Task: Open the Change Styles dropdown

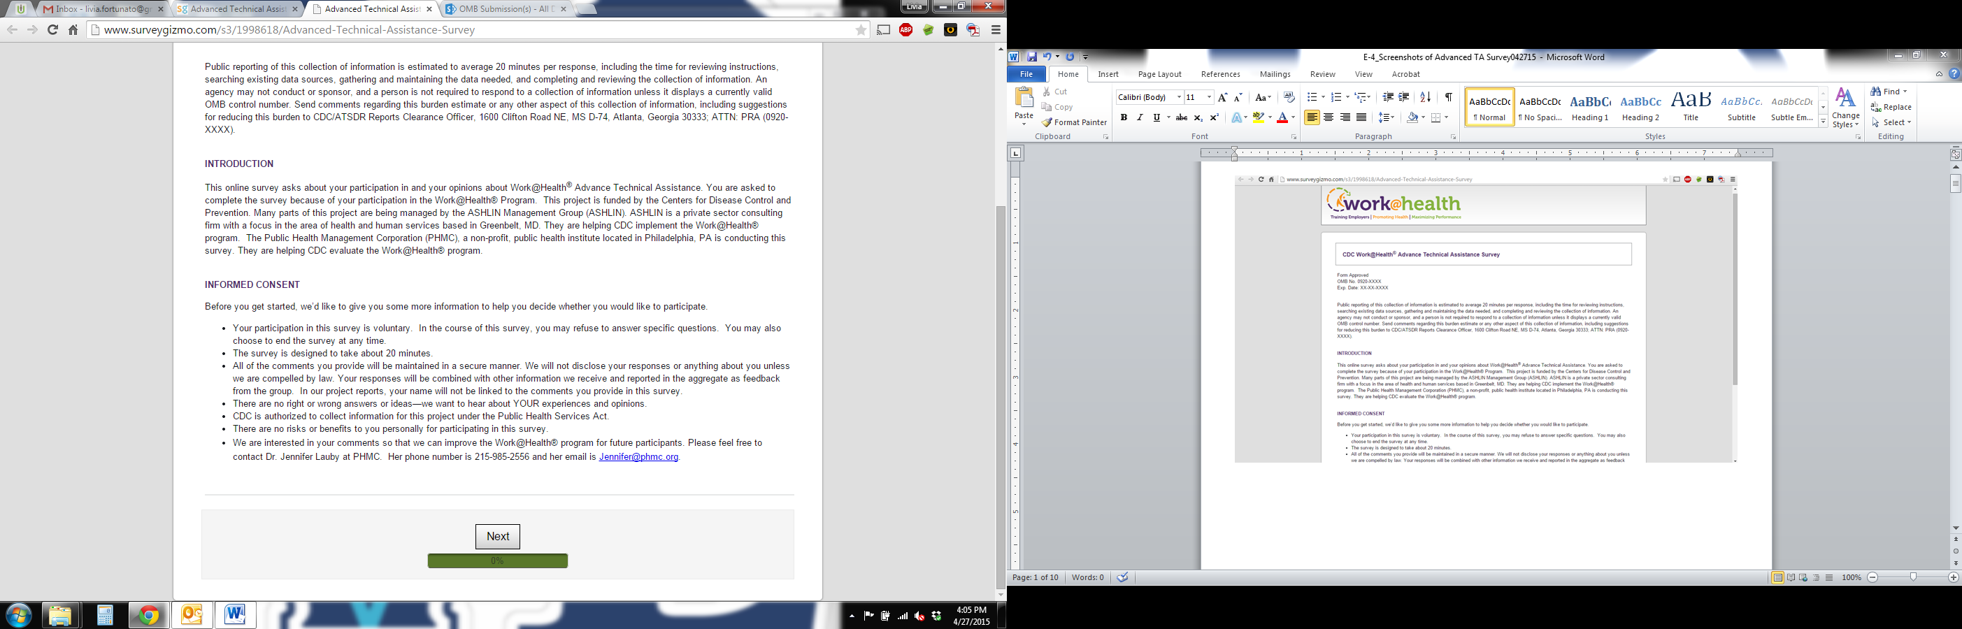Action: pyautogui.click(x=1845, y=108)
